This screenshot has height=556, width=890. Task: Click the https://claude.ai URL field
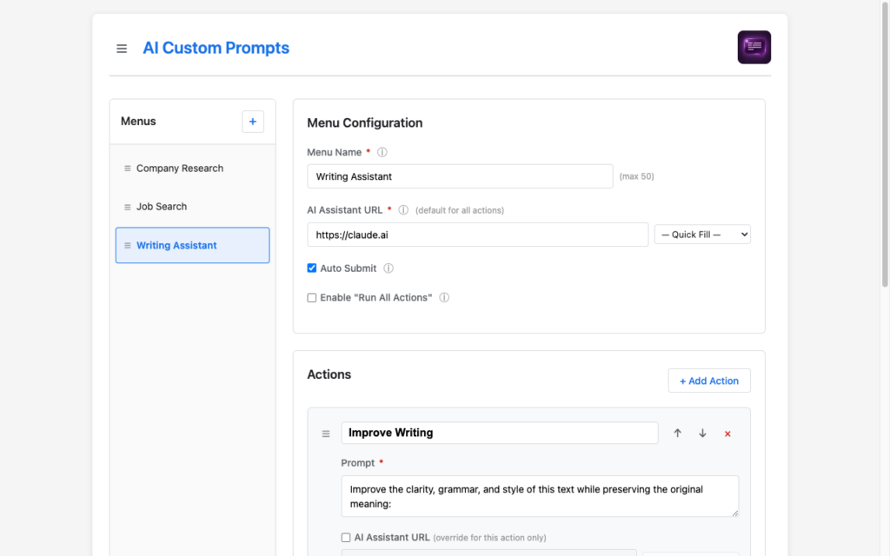[477, 235]
